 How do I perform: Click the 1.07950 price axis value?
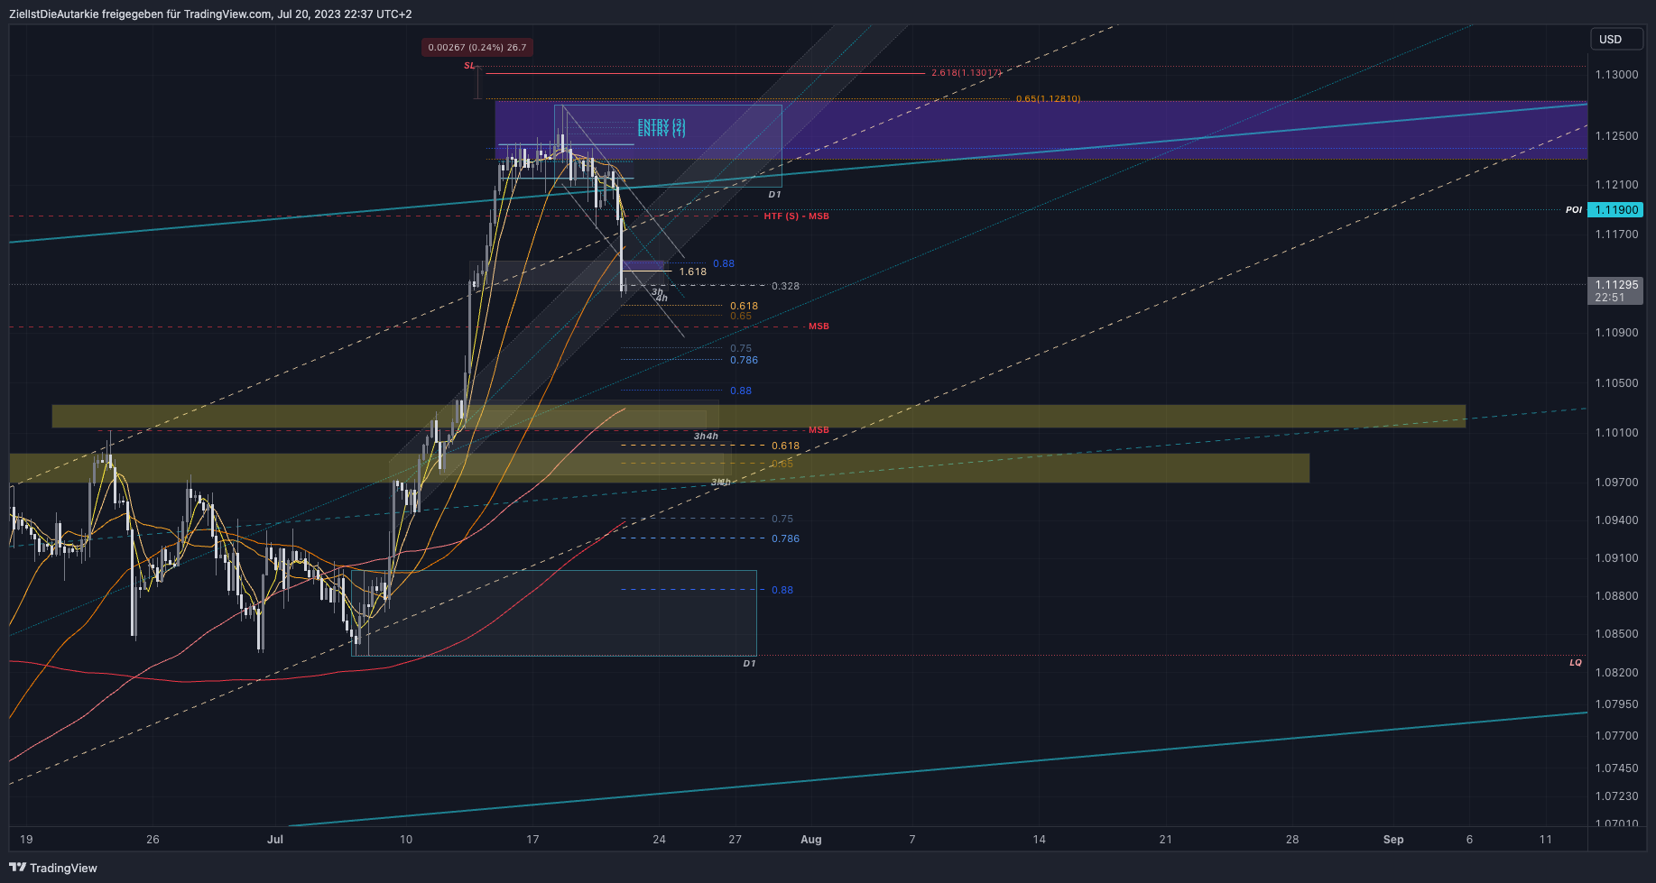point(1616,704)
